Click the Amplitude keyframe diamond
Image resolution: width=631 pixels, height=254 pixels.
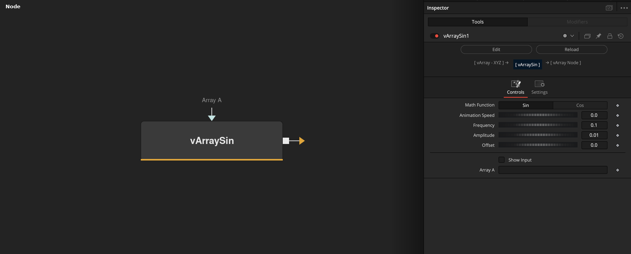tap(618, 135)
